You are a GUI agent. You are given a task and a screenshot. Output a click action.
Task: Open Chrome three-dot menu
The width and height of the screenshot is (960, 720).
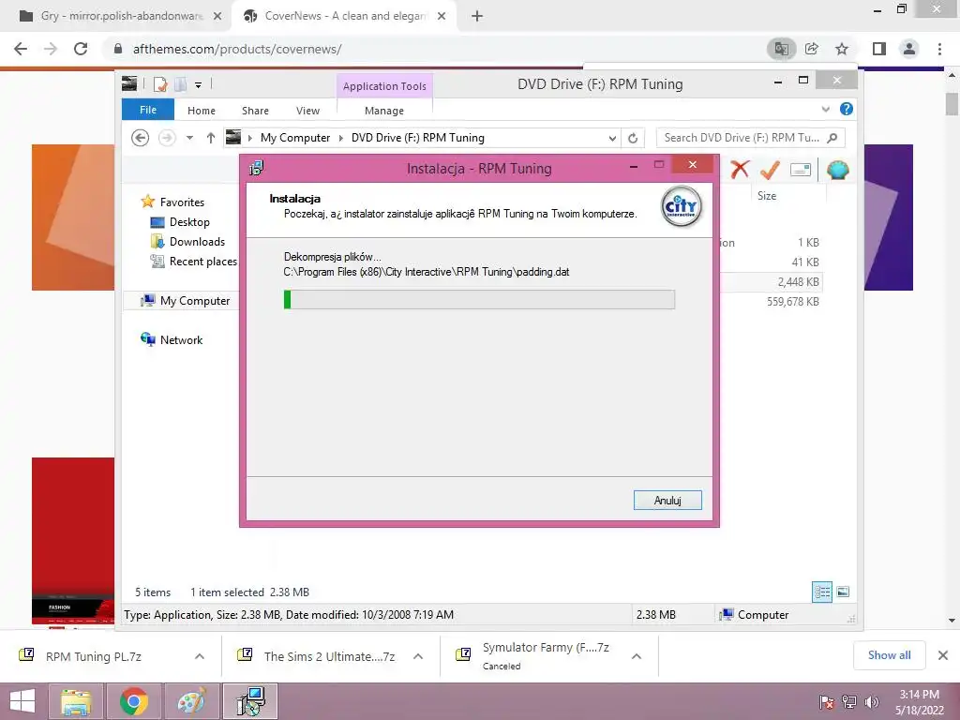coord(939,49)
